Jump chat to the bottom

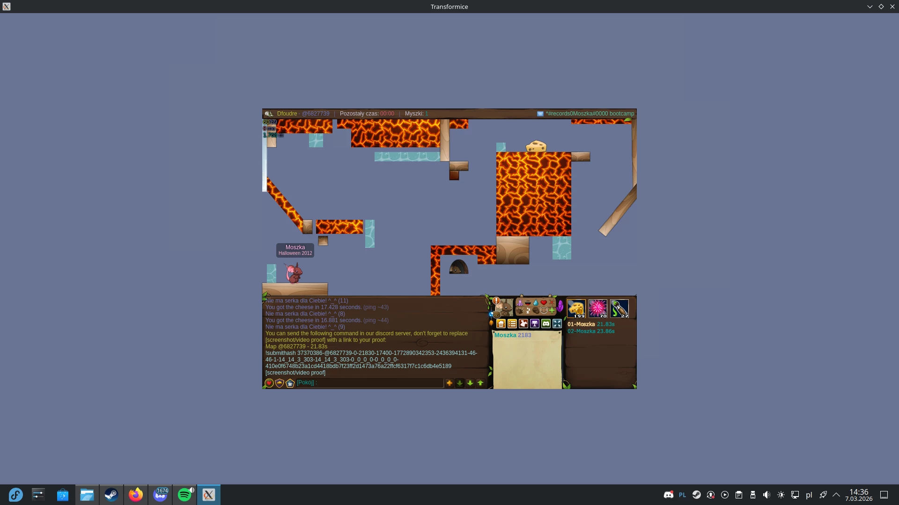460,383
